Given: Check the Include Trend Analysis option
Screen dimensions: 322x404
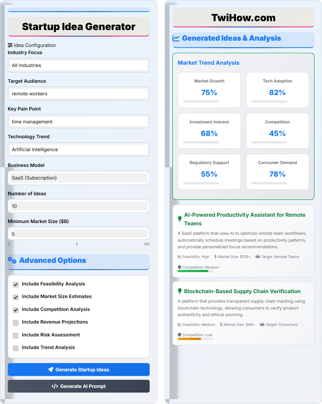Looking at the screenshot, I should [x=16, y=348].
